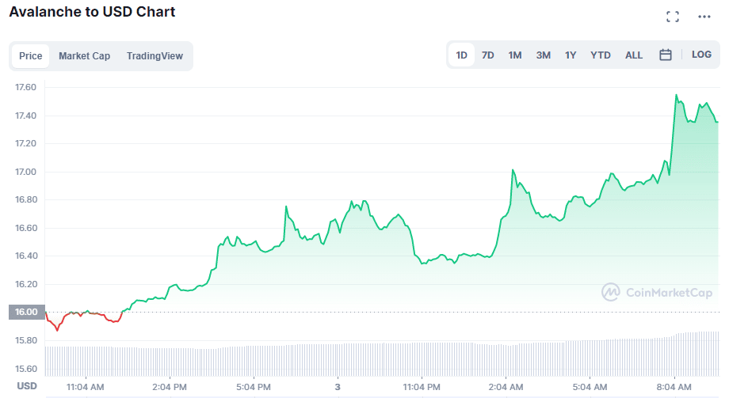Switch to the Price tab
Image resolution: width=729 pixels, height=398 pixels.
pos(31,56)
